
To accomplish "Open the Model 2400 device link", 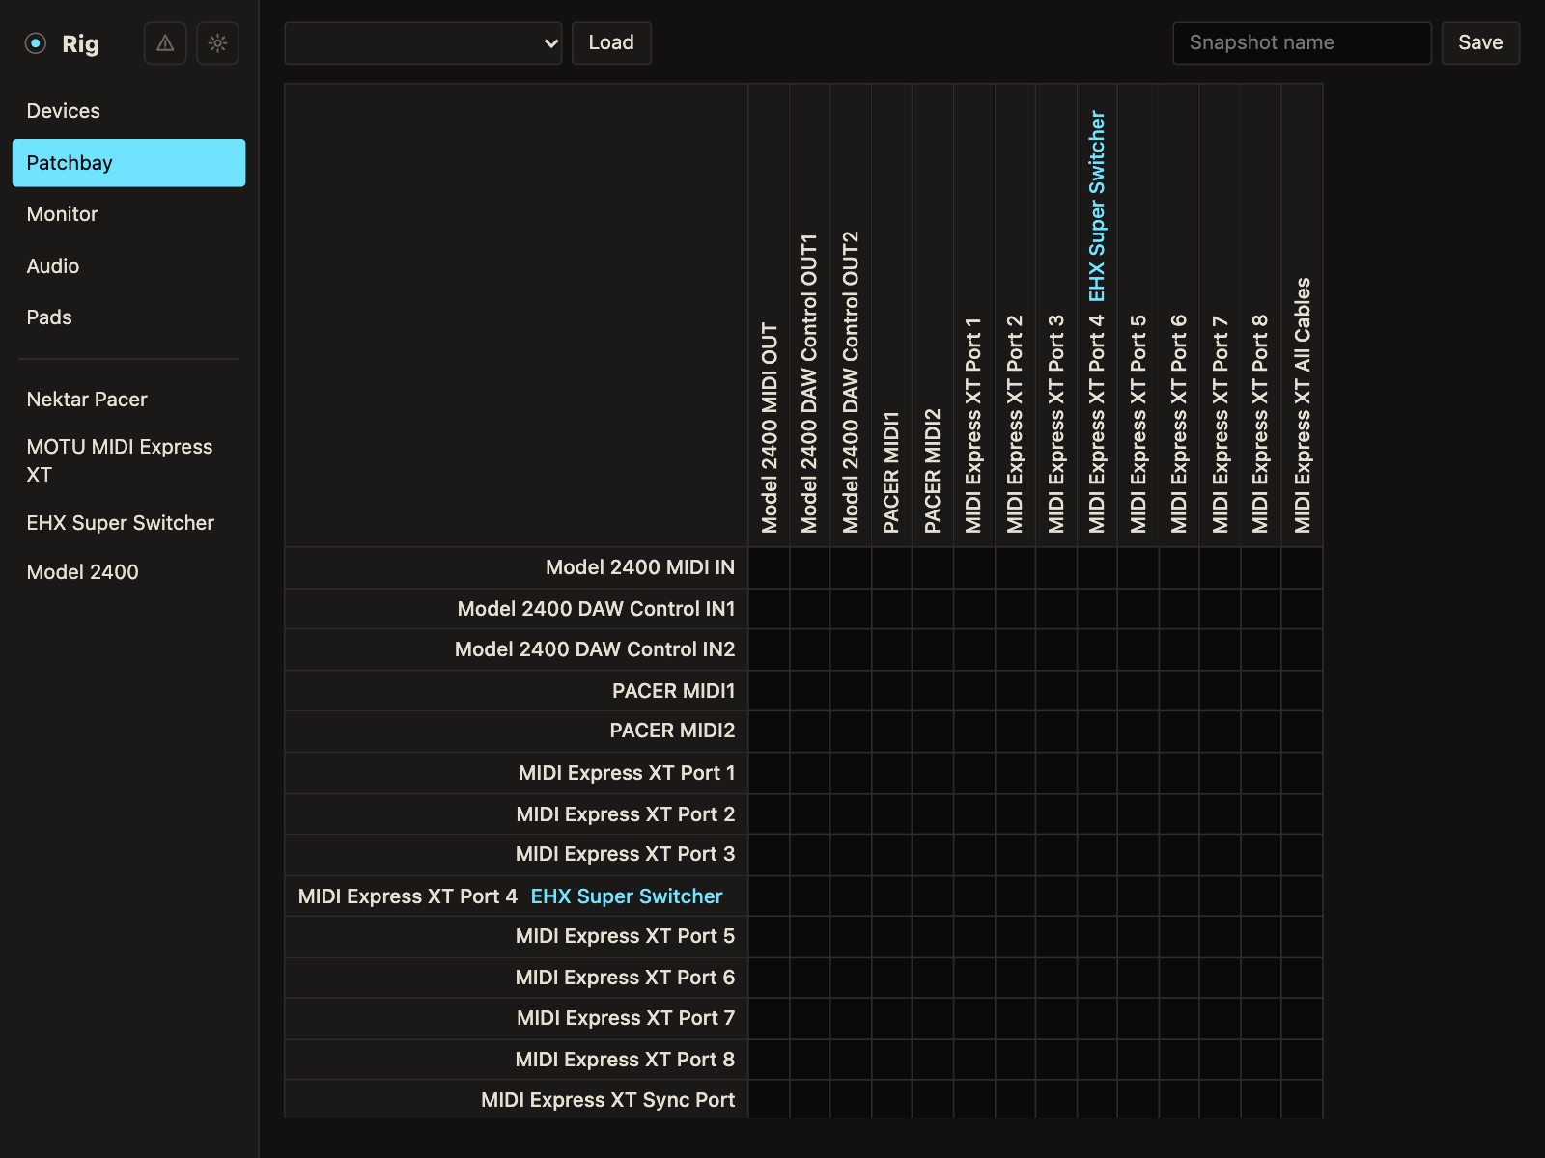I will click(128, 572).
